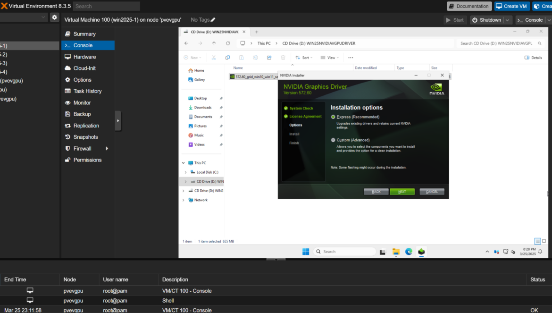
Task: Click the Create VM button
Action: click(x=511, y=6)
